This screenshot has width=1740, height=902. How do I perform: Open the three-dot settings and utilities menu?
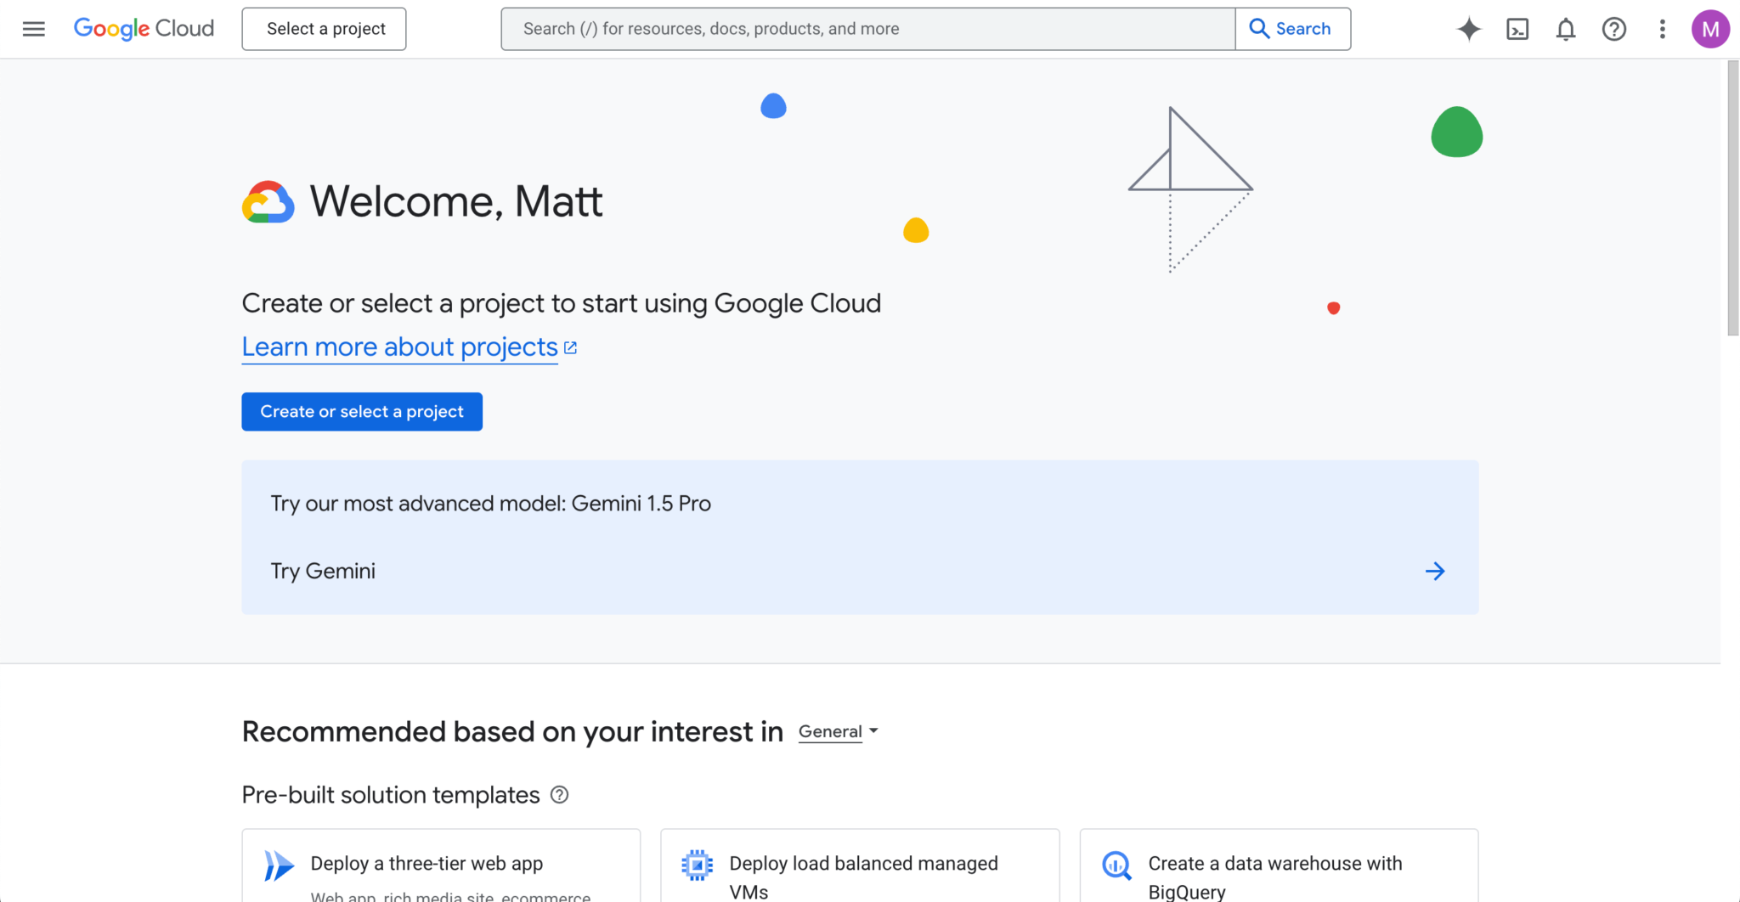click(1663, 29)
